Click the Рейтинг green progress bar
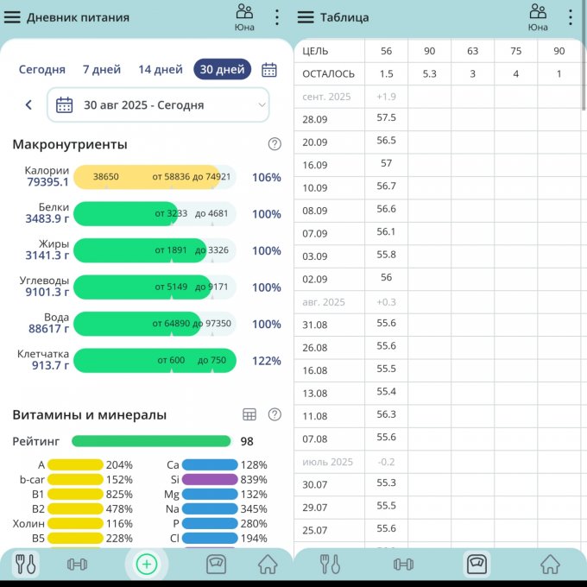Screen dimensions: 587x587 coord(151,441)
